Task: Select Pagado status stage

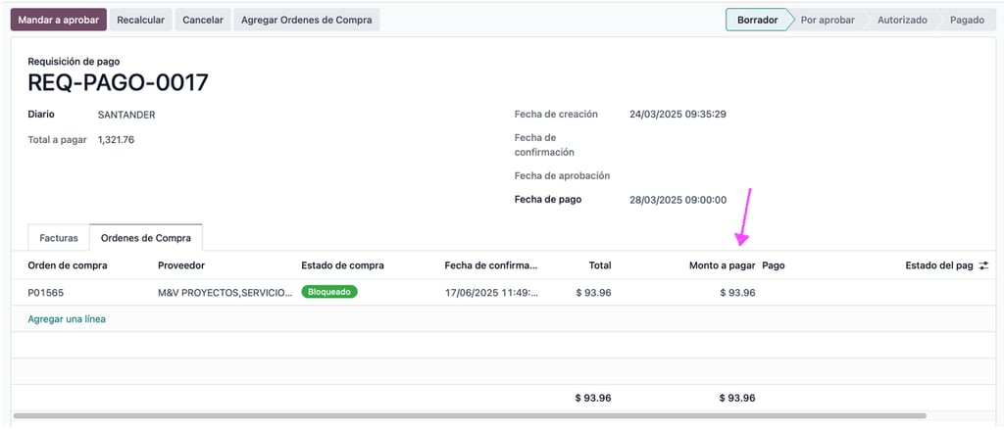Action: [967, 20]
